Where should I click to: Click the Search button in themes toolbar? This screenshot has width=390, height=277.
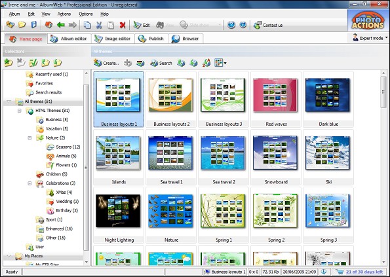click(161, 63)
